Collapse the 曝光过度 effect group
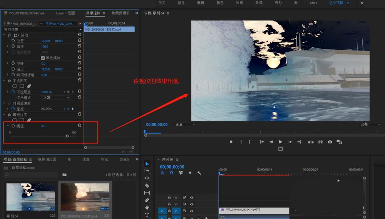385x219 pixels. (x=4, y=115)
